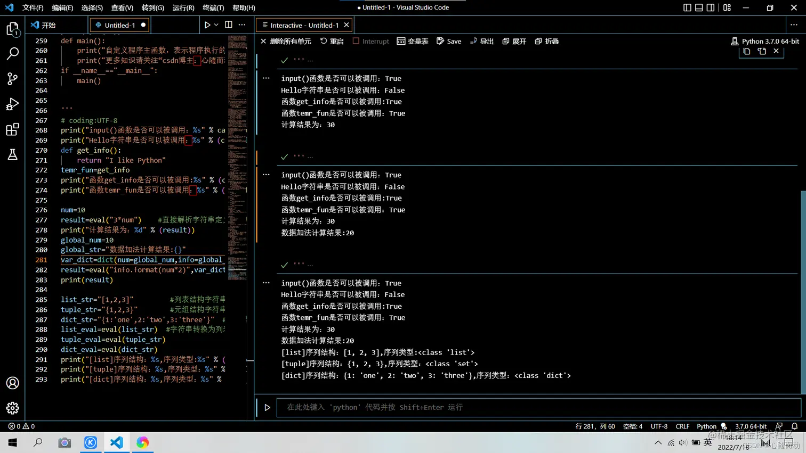Show errors and warnings in status bar

point(21,426)
